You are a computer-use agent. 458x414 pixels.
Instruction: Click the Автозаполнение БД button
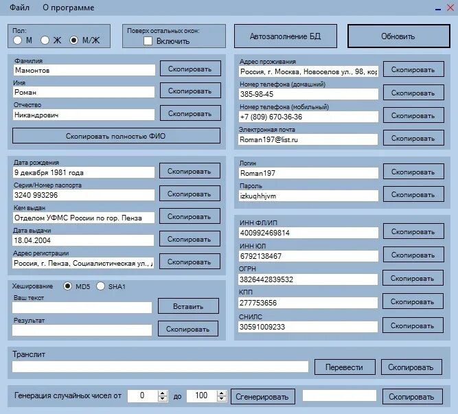[x=286, y=36]
